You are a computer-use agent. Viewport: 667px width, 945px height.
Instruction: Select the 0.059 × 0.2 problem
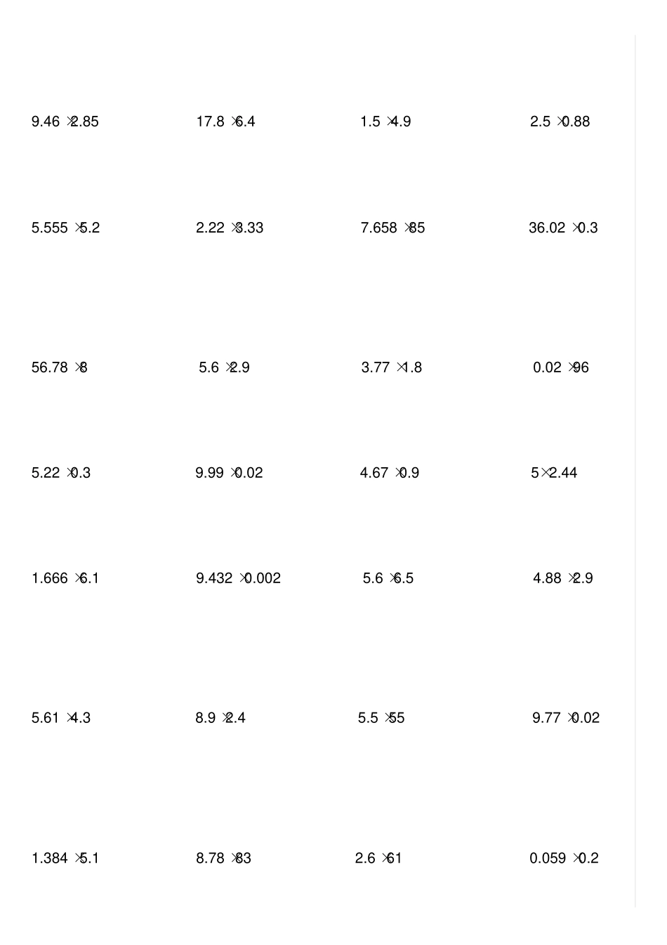[x=564, y=859]
